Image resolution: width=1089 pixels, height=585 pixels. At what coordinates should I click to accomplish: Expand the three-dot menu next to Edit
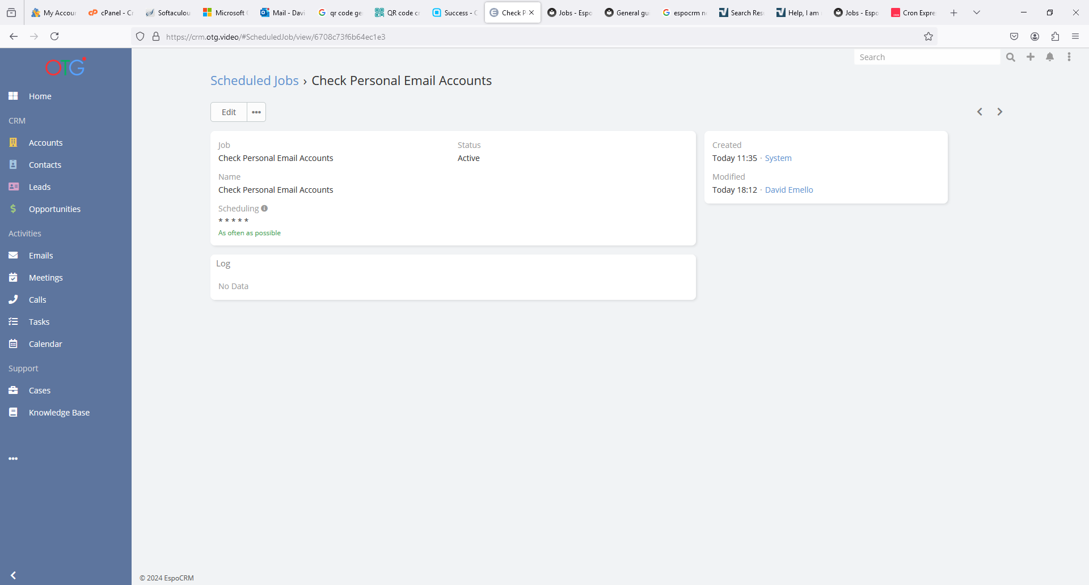pos(256,112)
